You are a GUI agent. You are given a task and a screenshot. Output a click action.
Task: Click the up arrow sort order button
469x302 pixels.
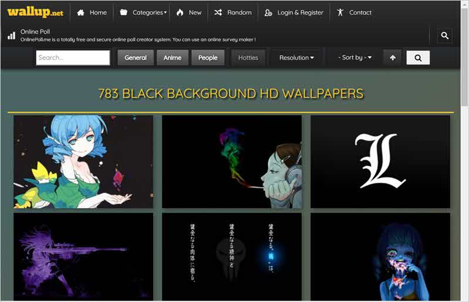(x=393, y=58)
